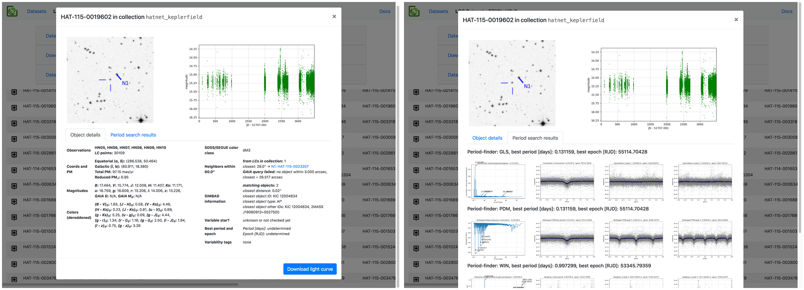The image size is (804, 290).
Task: Left window: expand row icon beside HAT-115-001524
Action: [x=14, y=248]
